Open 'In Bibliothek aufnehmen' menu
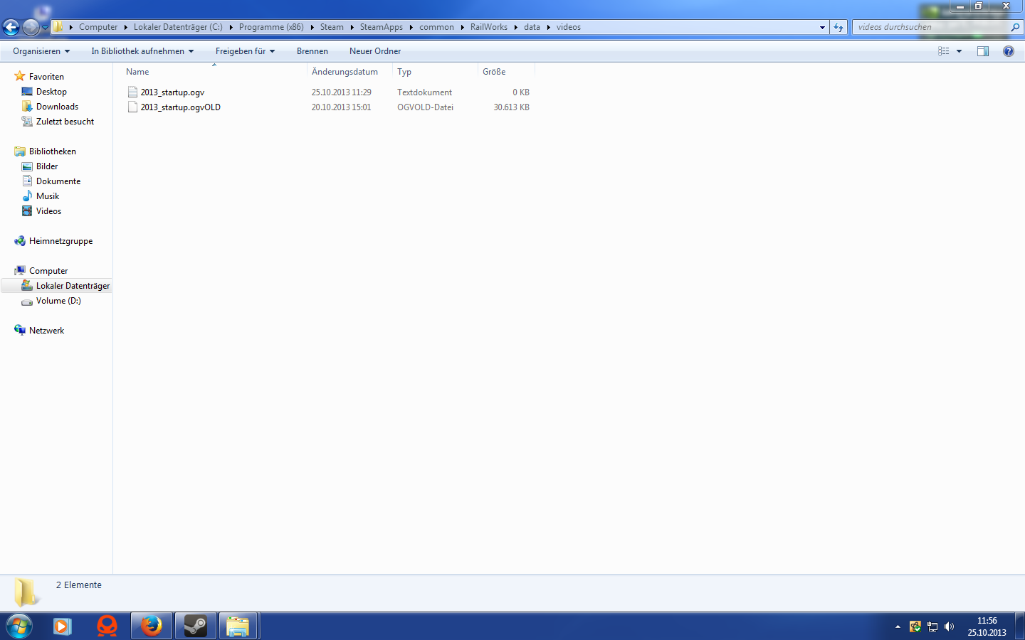 coord(142,51)
